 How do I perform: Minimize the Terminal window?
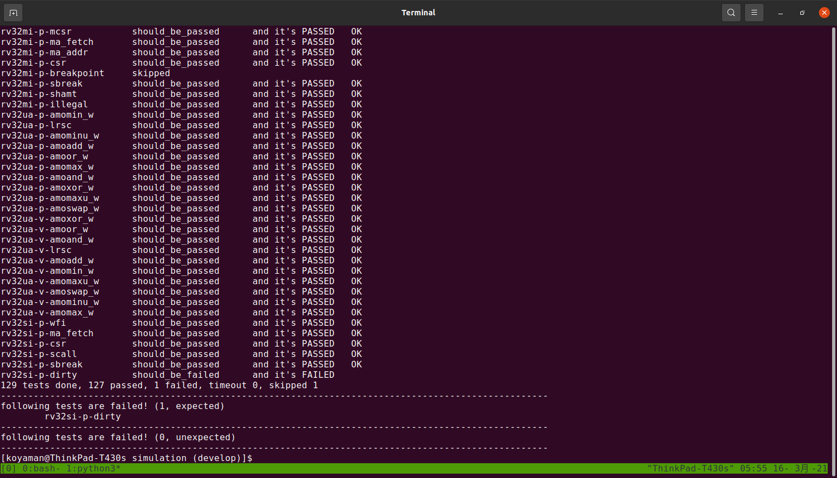point(781,13)
